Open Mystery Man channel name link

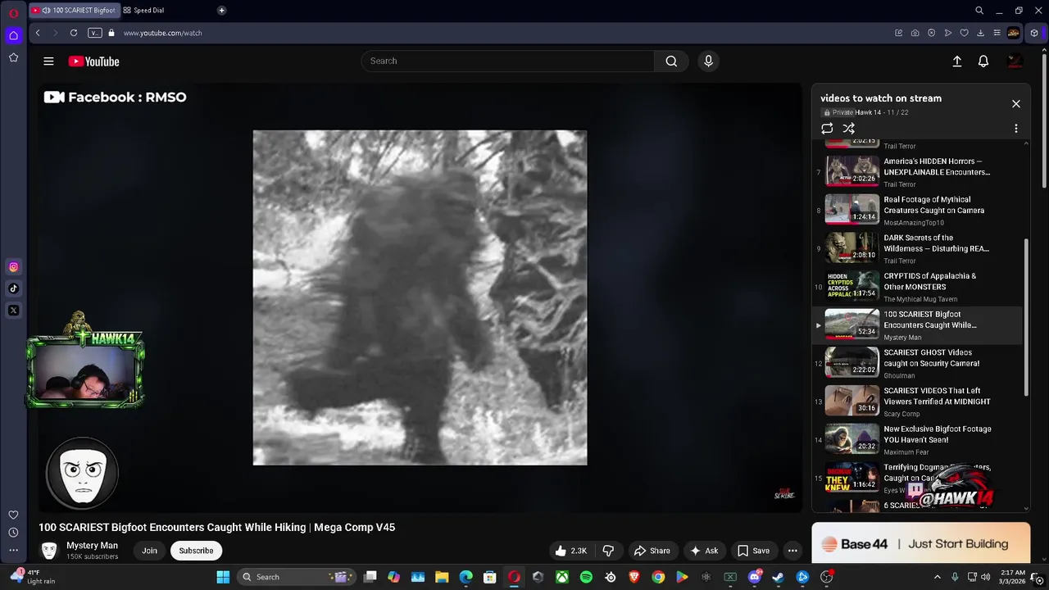click(x=92, y=546)
